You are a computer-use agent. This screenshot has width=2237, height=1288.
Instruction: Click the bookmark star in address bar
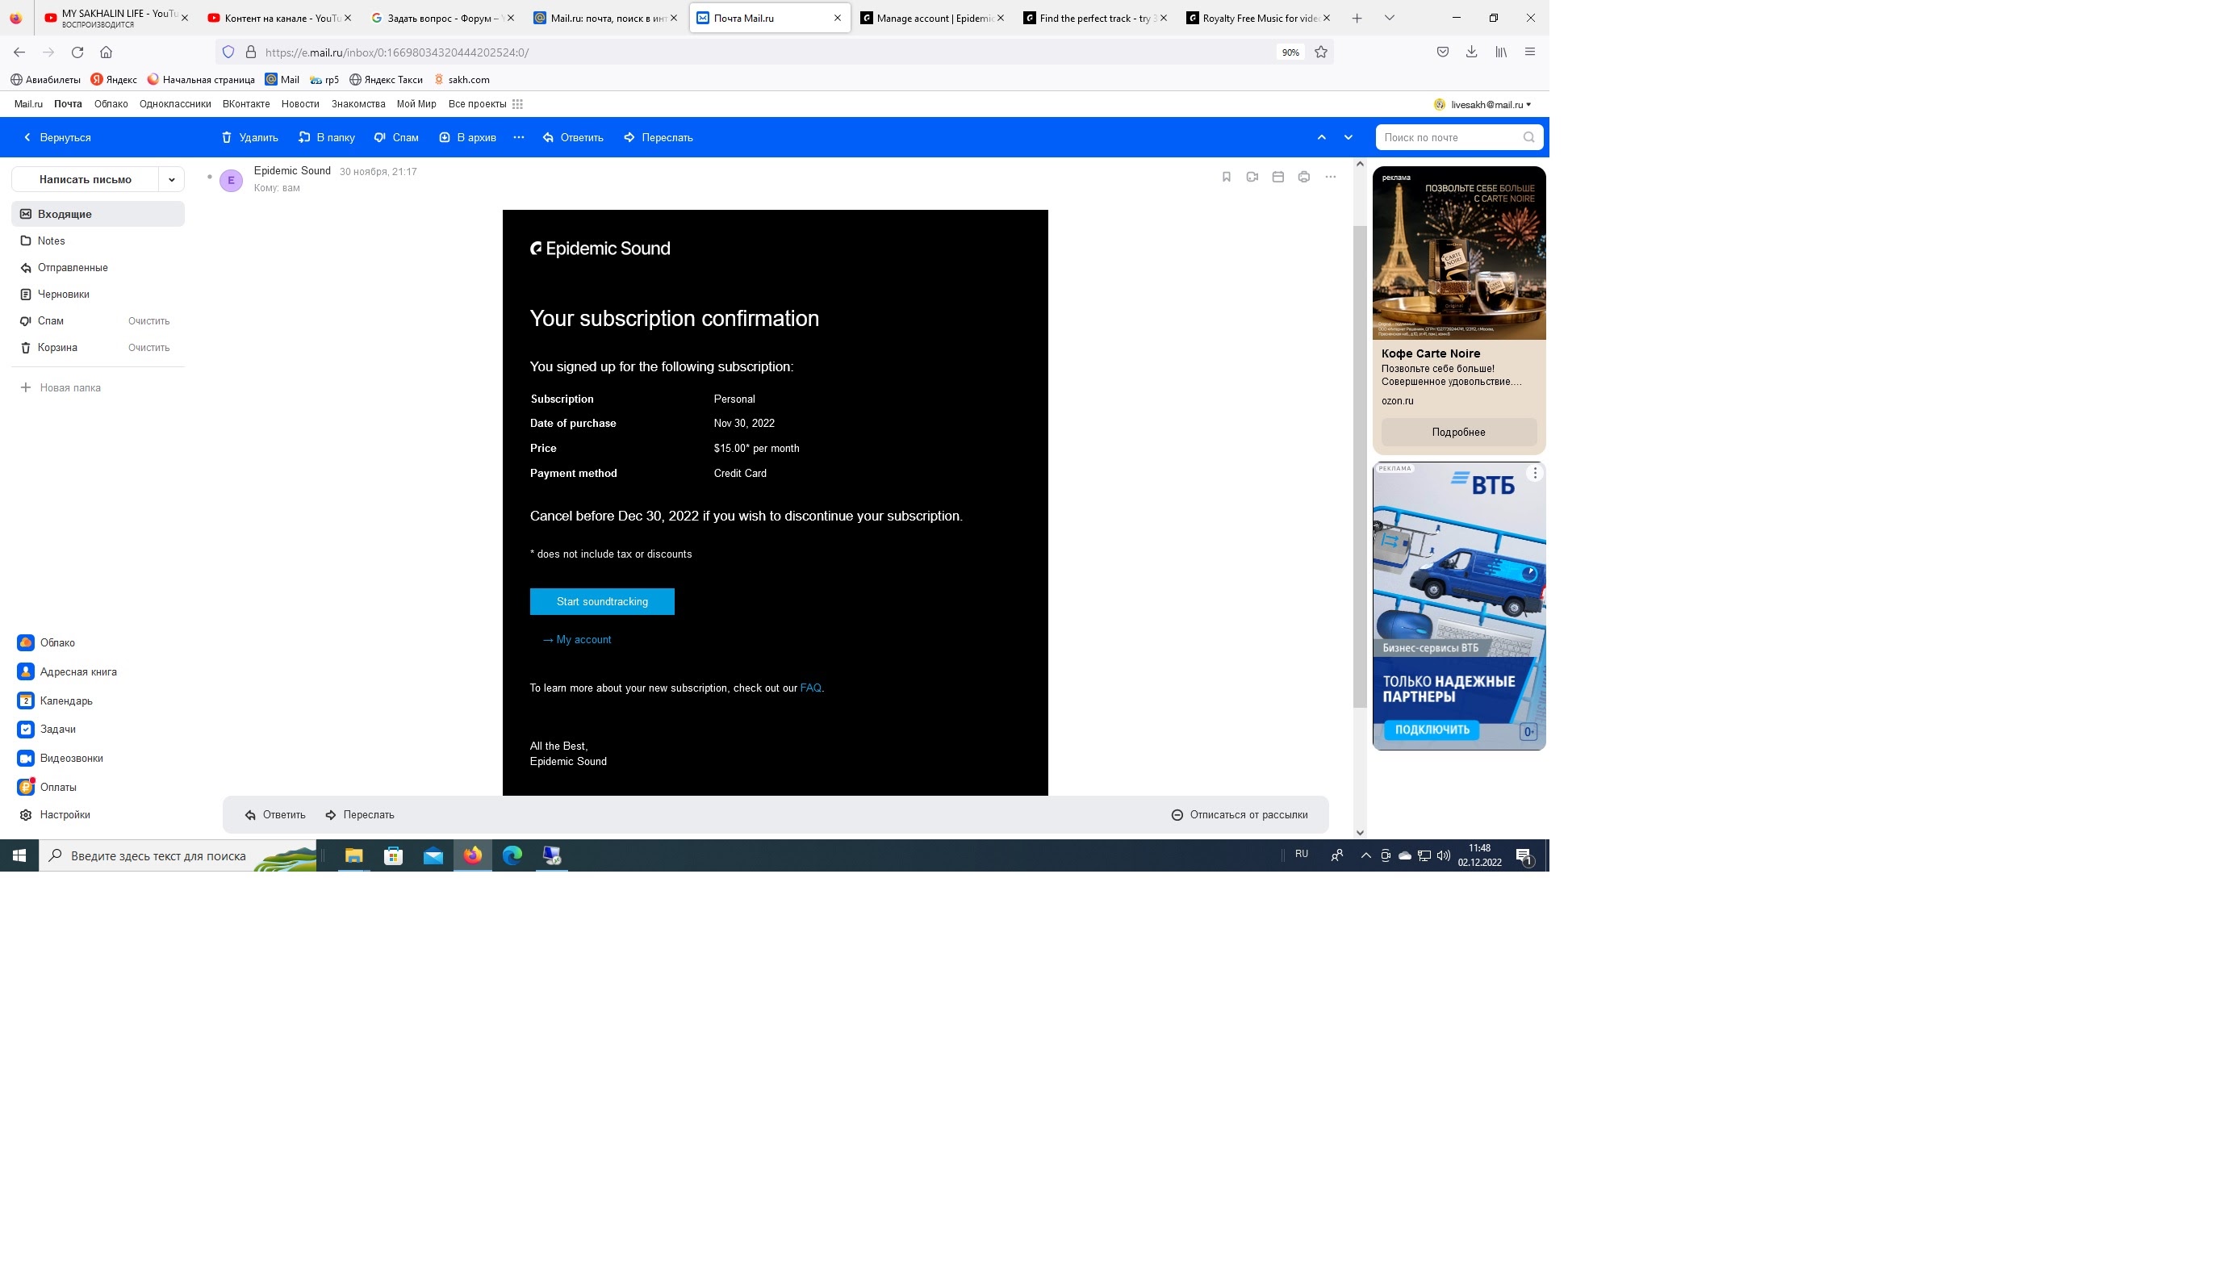coord(1320,52)
